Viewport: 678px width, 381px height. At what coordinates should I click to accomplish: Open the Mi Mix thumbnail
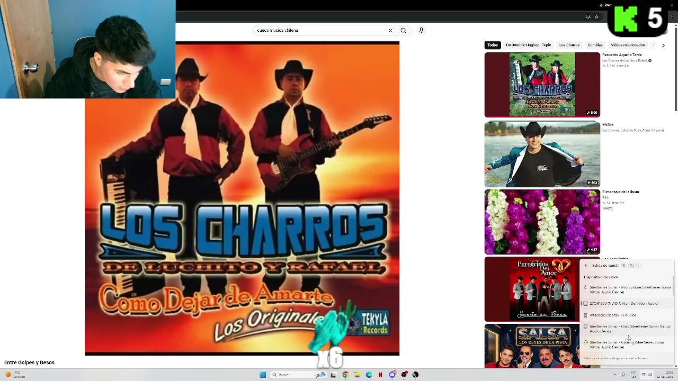pyautogui.click(x=542, y=154)
